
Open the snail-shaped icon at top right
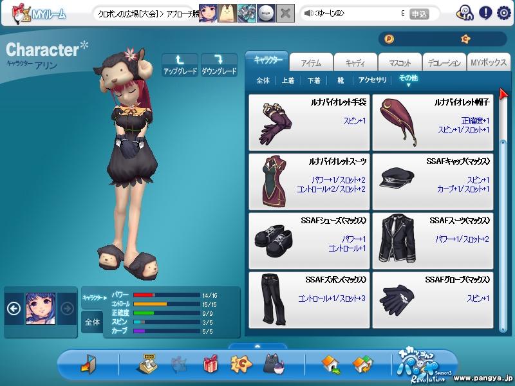(x=465, y=13)
